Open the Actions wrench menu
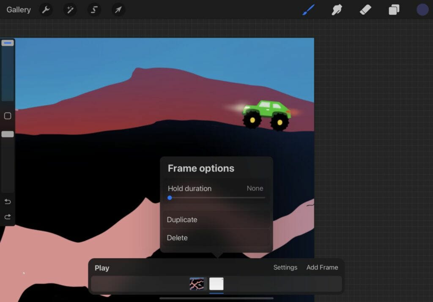 click(x=46, y=10)
